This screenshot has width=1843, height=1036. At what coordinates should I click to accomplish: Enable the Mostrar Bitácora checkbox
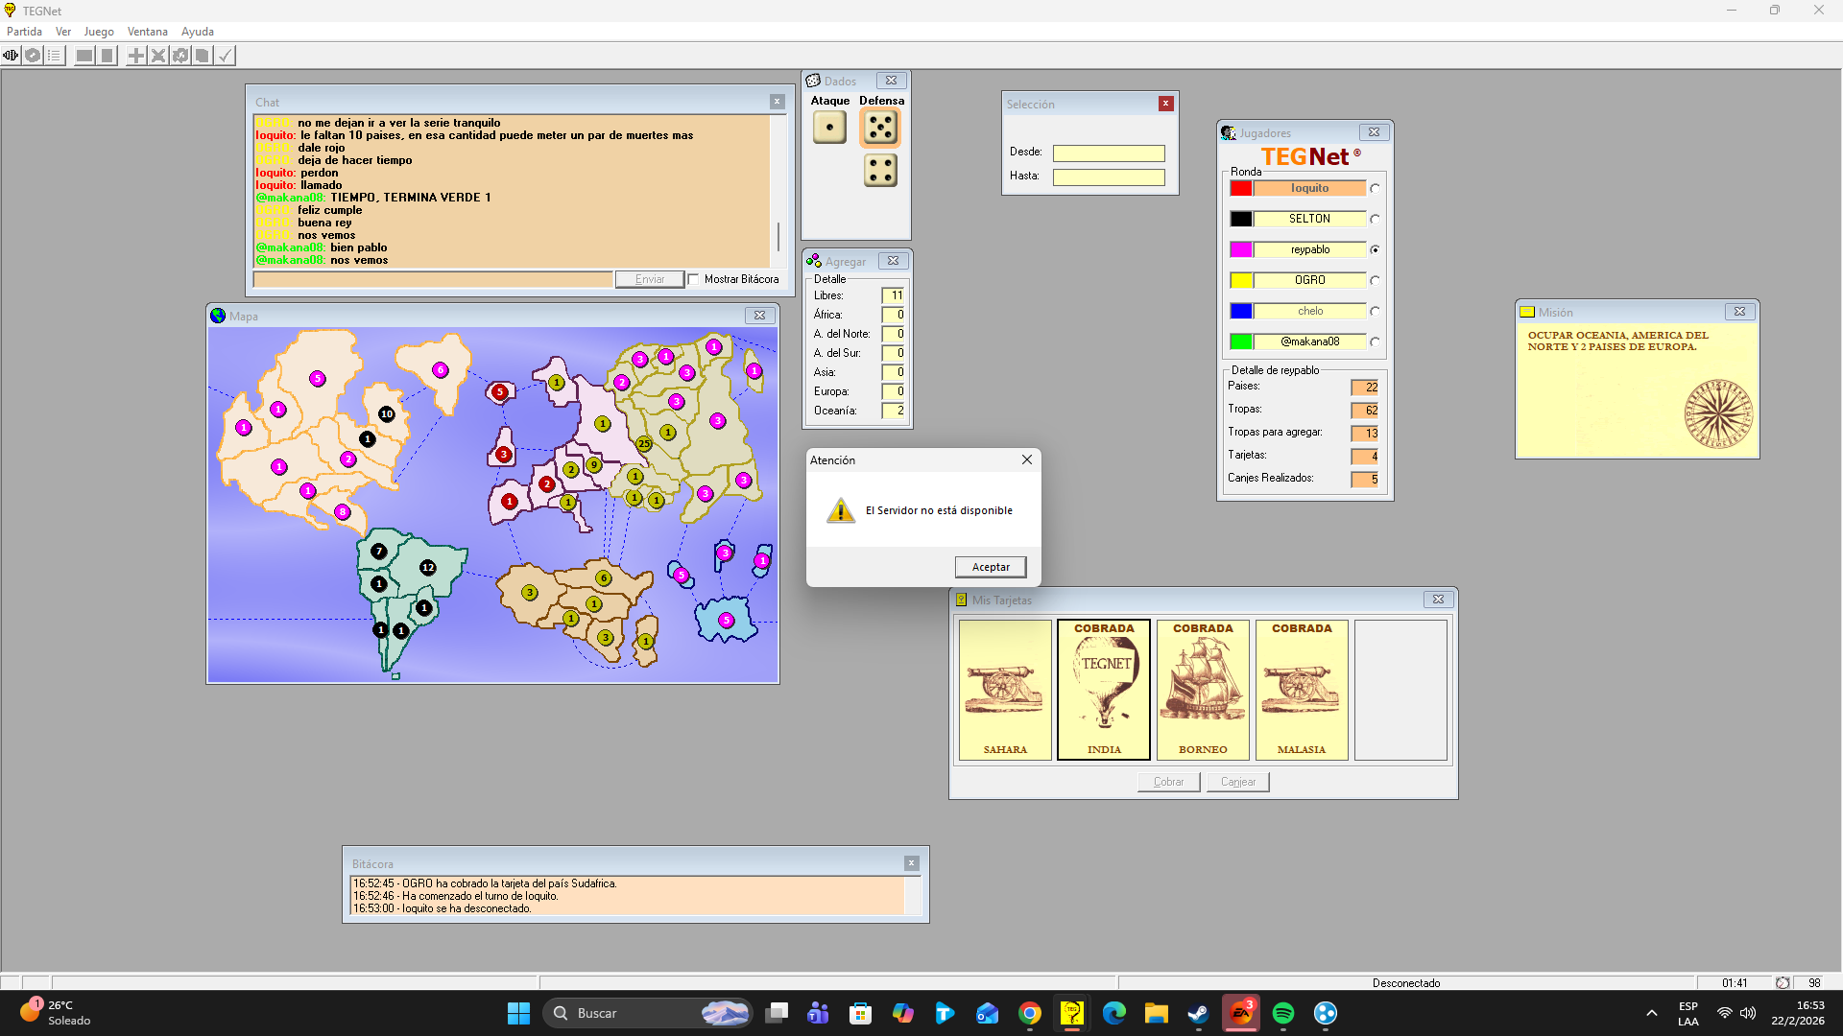pyautogui.click(x=694, y=279)
